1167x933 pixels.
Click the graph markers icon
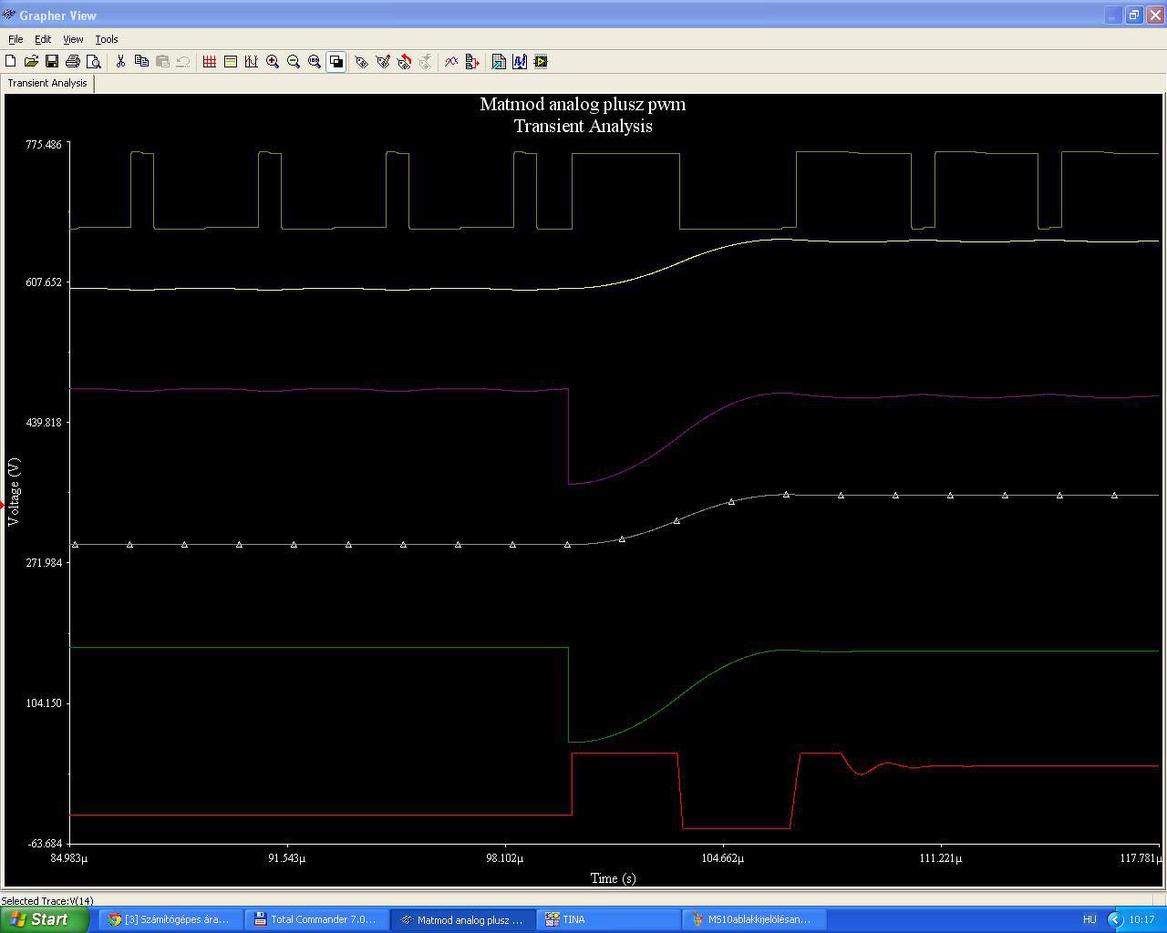coord(252,61)
